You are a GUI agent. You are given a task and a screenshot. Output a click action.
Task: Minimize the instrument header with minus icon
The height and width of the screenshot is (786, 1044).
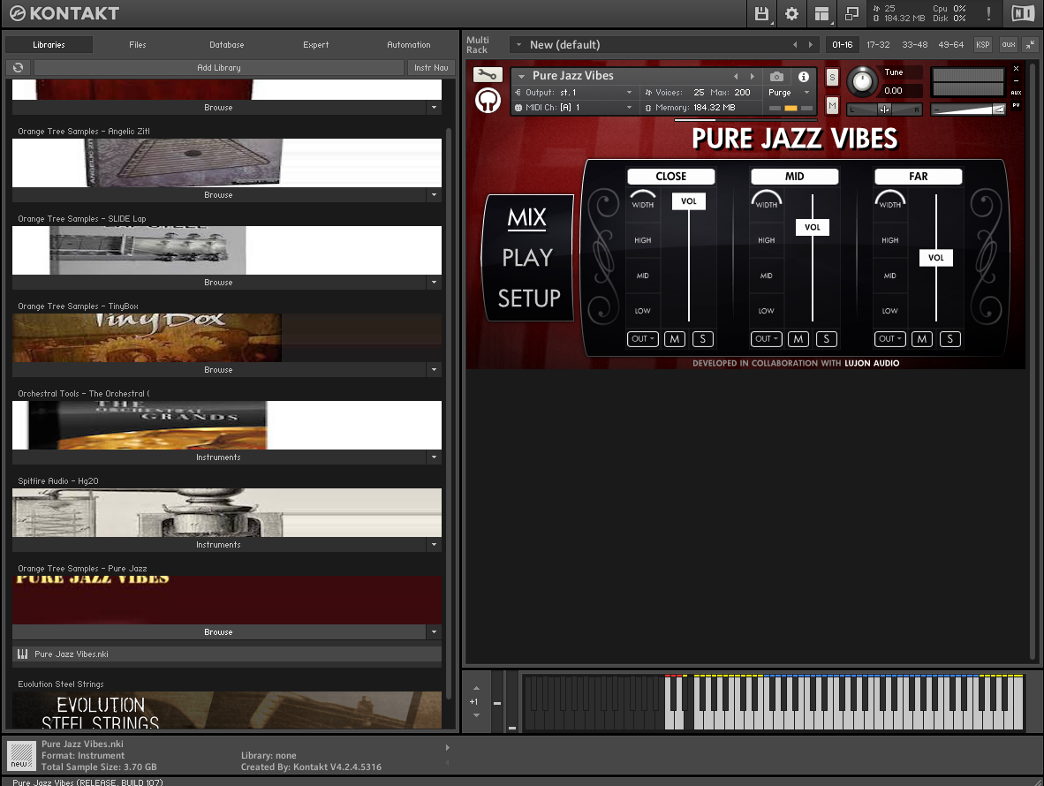[1016, 80]
